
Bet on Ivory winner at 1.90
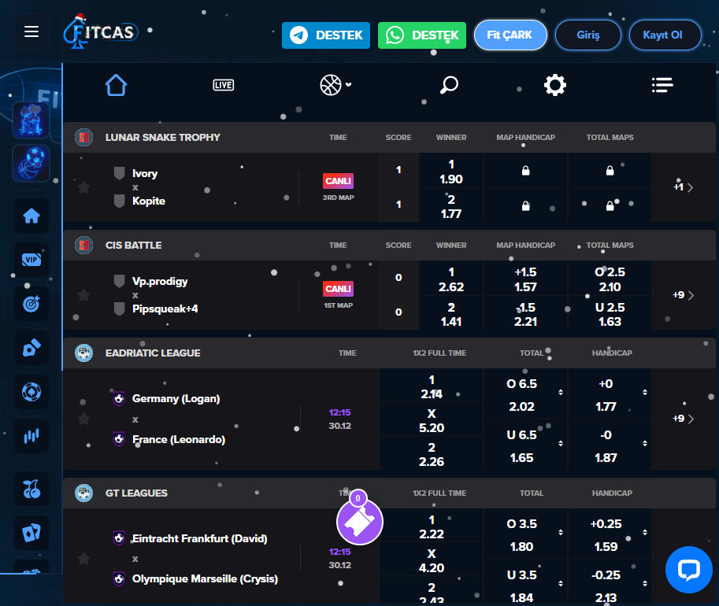[x=451, y=172]
